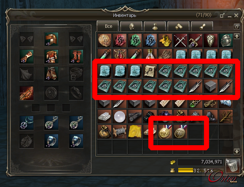Click the inventory scroll down arrow
244x187 pixels.
[x=237, y=151]
